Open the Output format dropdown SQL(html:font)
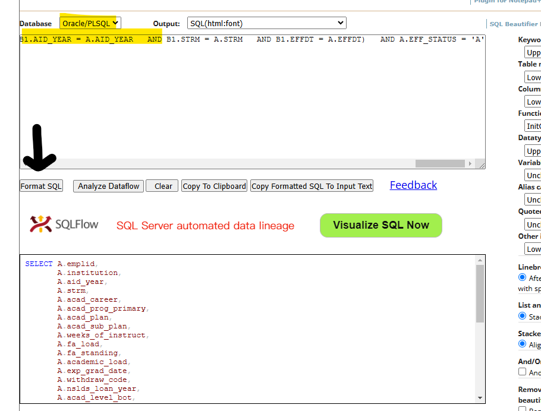Screen dimensions: 541x411 pos(267,23)
